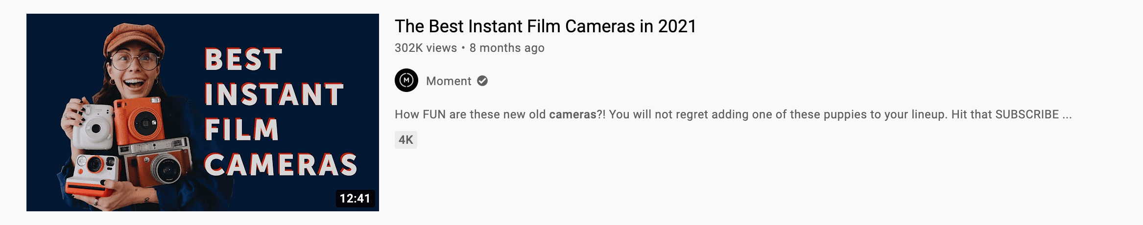Open The Best Instant Film Cameras title
Viewport: 1143px width, 225px height.
click(546, 26)
